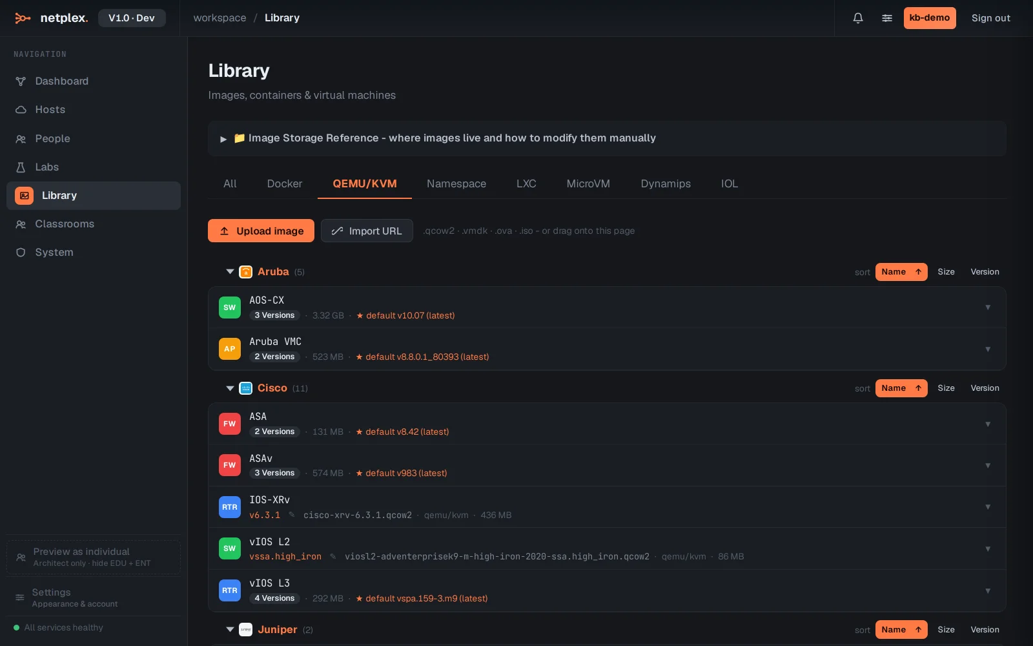This screenshot has height=646, width=1033.
Task: Click the RTR badge for vIOS L3
Action: (x=230, y=590)
